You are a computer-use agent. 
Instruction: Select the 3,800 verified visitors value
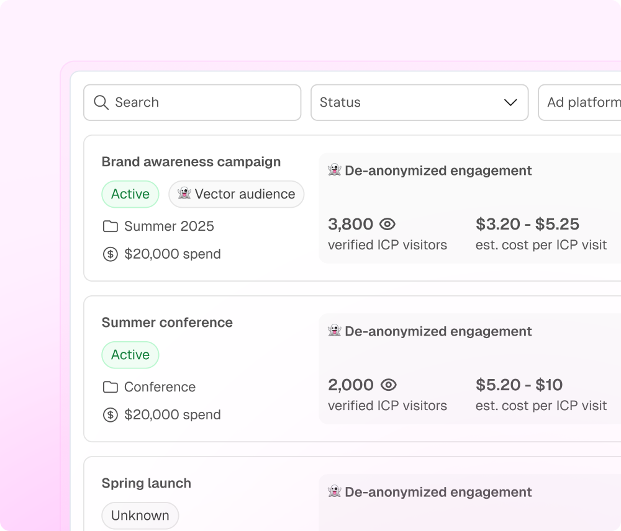coord(350,225)
